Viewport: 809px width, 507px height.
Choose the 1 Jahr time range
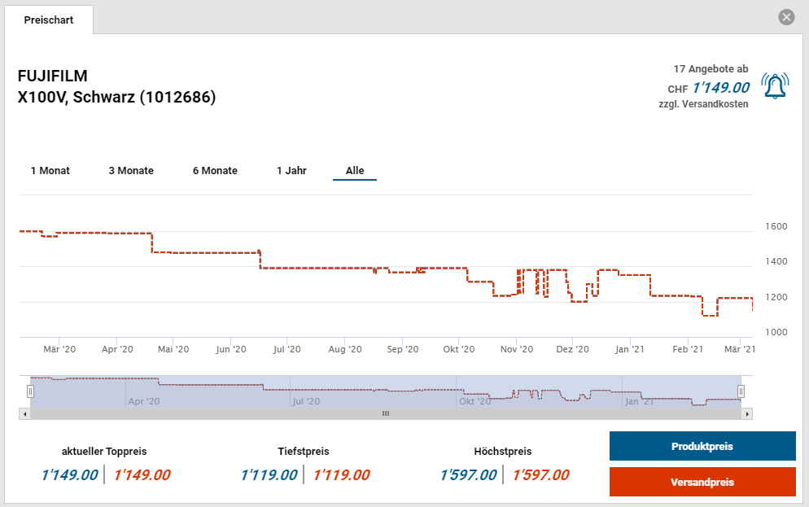click(x=291, y=171)
